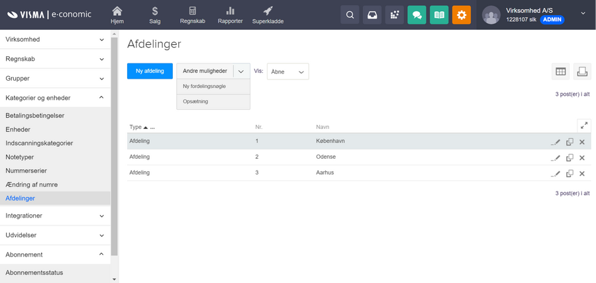Screen dimensions: 596x283
Task: Copy the Odense department row
Action: (570, 157)
